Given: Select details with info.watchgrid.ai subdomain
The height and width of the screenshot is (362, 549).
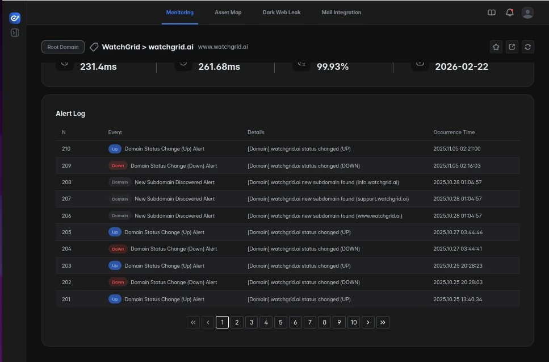Looking at the screenshot, I should point(323,182).
